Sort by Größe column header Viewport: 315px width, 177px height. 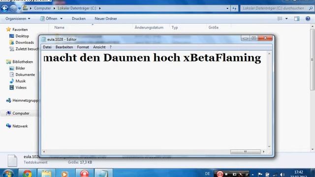tap(213, 28)
